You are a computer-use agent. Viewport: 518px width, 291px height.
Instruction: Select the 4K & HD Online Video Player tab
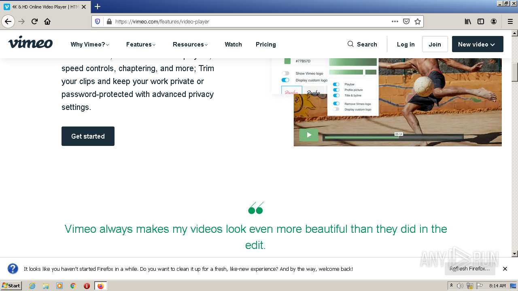[x=45, y=7]
